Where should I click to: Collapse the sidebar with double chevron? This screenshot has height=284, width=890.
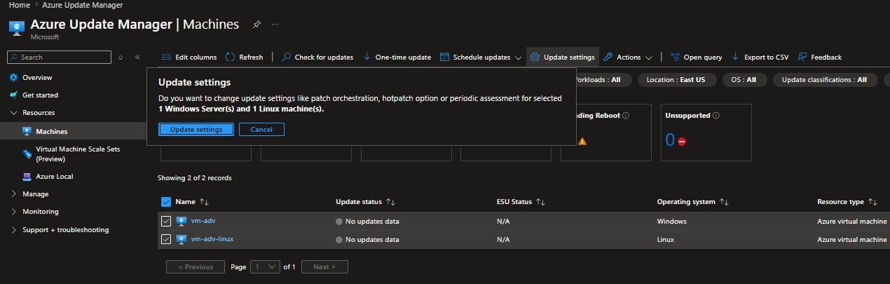[137, 57]
